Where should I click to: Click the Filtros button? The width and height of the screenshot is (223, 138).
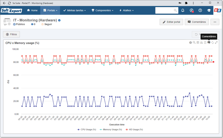tap(11, 34)
